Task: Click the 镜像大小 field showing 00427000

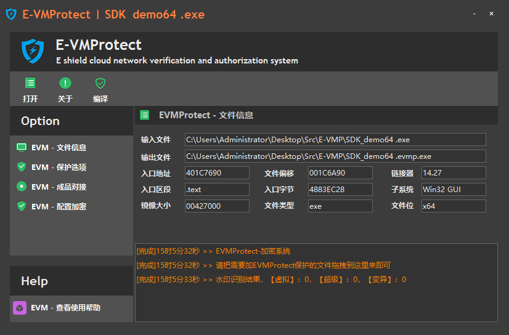Action: pos(217,206)
